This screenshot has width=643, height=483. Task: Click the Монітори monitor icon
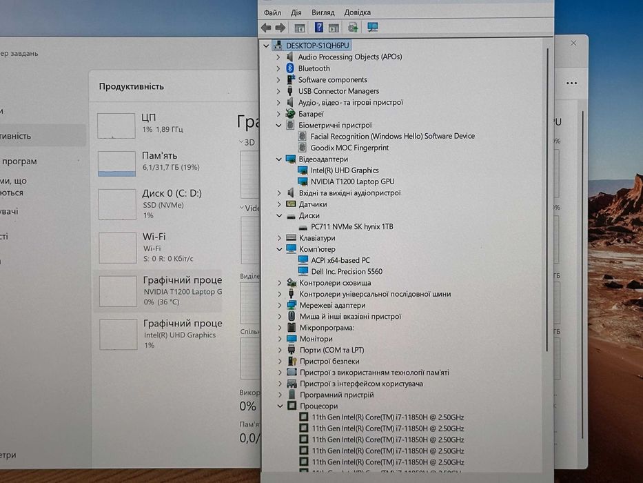292,339
